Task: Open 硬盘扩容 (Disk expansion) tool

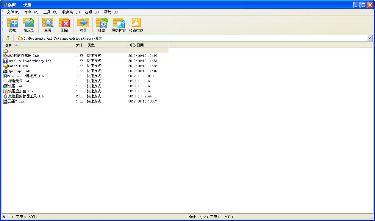Action: tap(118, 25)
